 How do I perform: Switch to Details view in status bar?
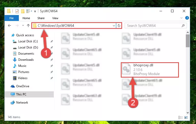(180, 117)
